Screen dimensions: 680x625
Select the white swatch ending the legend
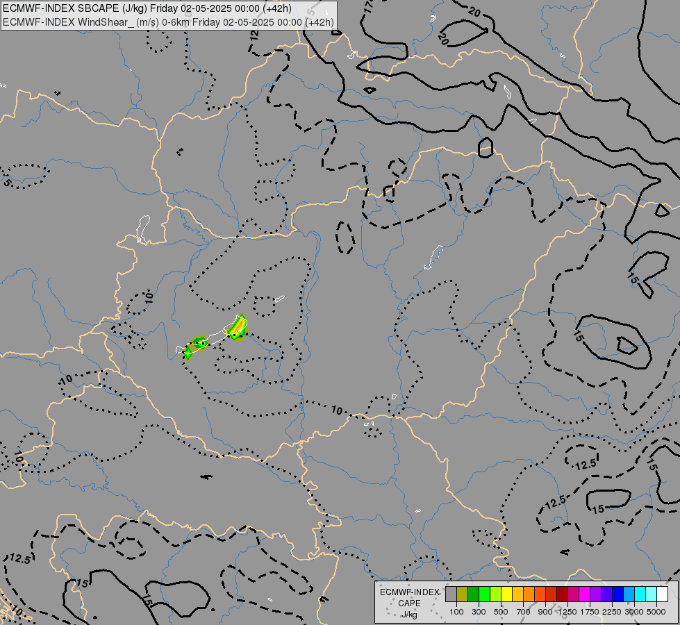(x=663, y=594)
